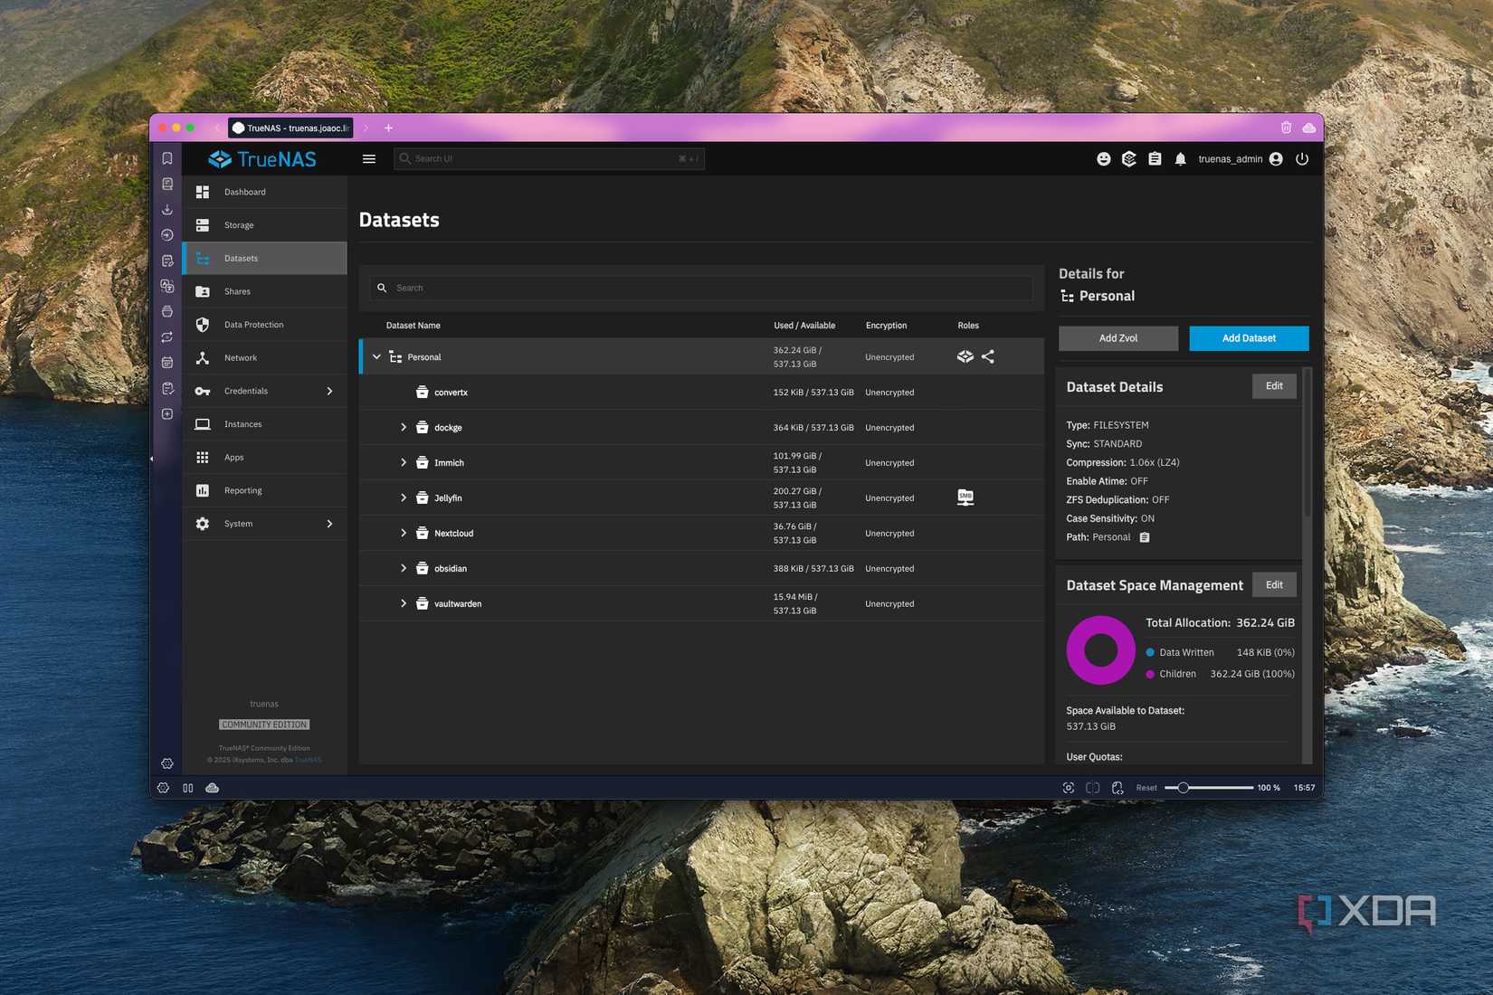Expand the Credentials sidebar submenu
The image size is (1493, 995).
tap(329, 391)
